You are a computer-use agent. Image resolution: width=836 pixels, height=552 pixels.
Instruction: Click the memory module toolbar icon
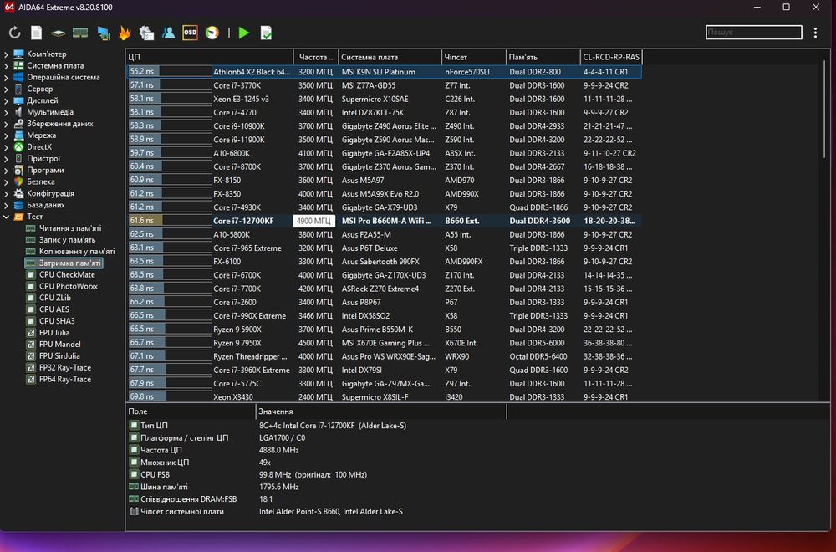[x=80, y=33]
